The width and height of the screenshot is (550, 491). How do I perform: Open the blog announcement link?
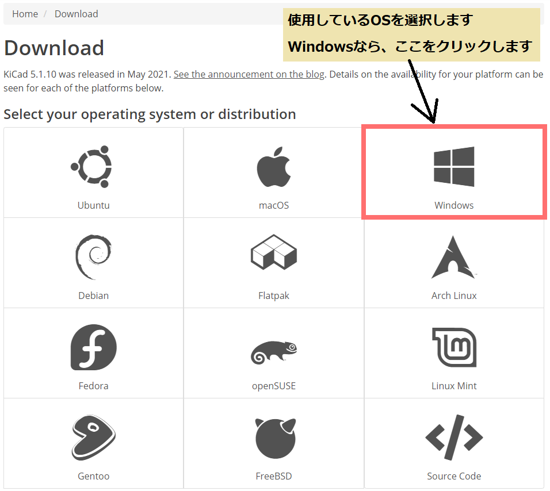pos(249,74)
